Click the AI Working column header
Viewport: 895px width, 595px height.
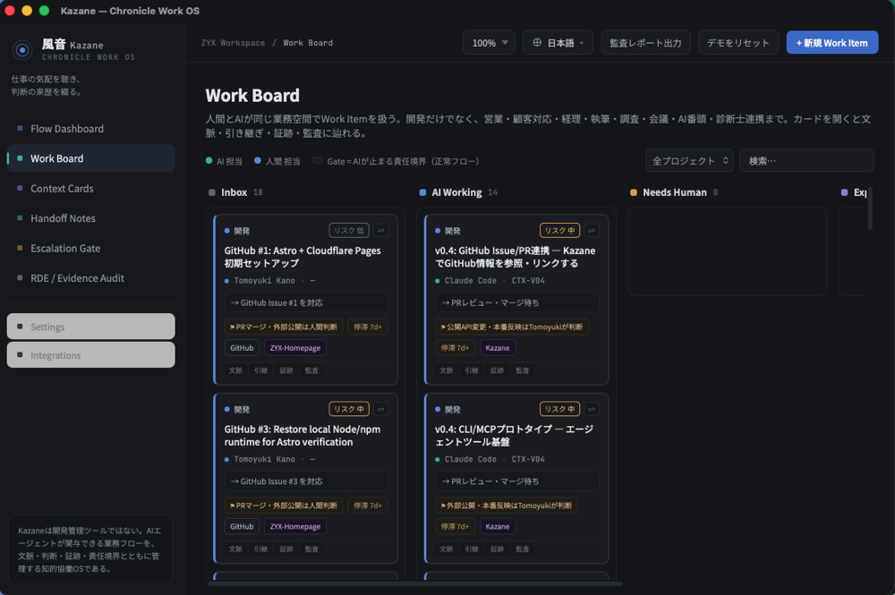tap(458, 192)
